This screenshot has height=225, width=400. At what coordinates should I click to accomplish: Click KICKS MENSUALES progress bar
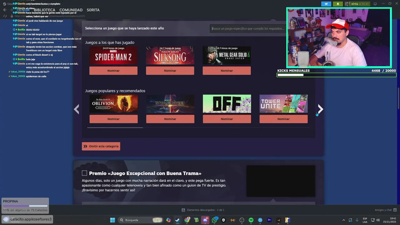click(x=336, y=75)
